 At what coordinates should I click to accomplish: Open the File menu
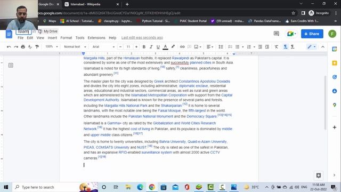pos(20,38)
